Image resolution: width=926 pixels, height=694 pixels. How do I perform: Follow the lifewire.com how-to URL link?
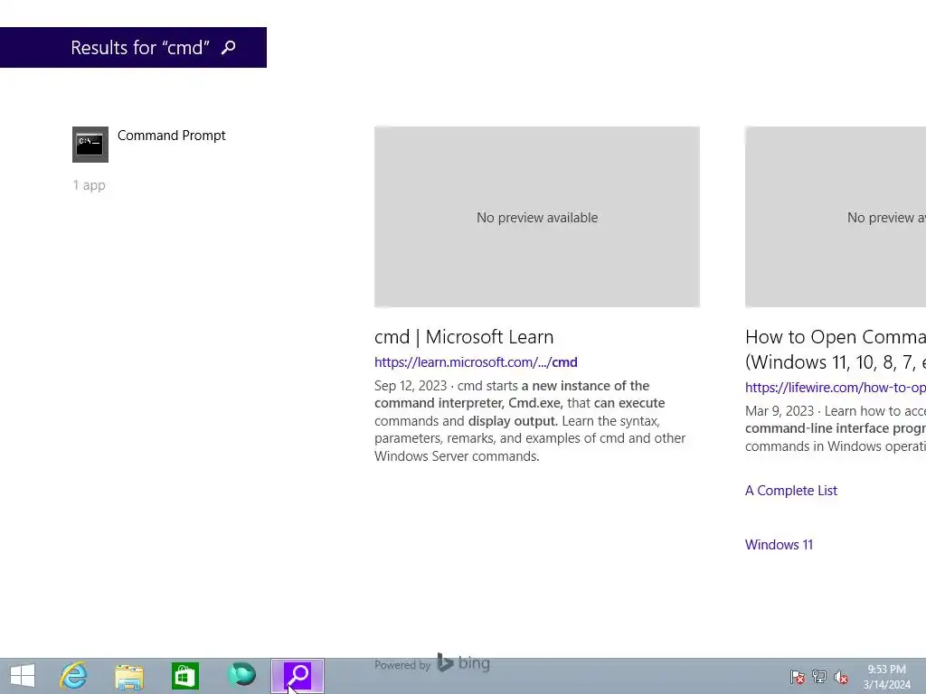click(835, 387)
